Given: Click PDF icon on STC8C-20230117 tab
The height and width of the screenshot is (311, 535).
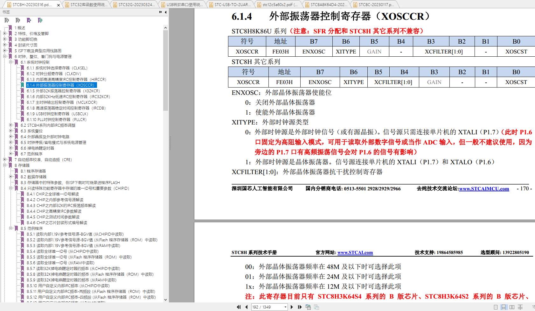Looking at the screenshot, I should pyautogui.click(x=355, y=4).
